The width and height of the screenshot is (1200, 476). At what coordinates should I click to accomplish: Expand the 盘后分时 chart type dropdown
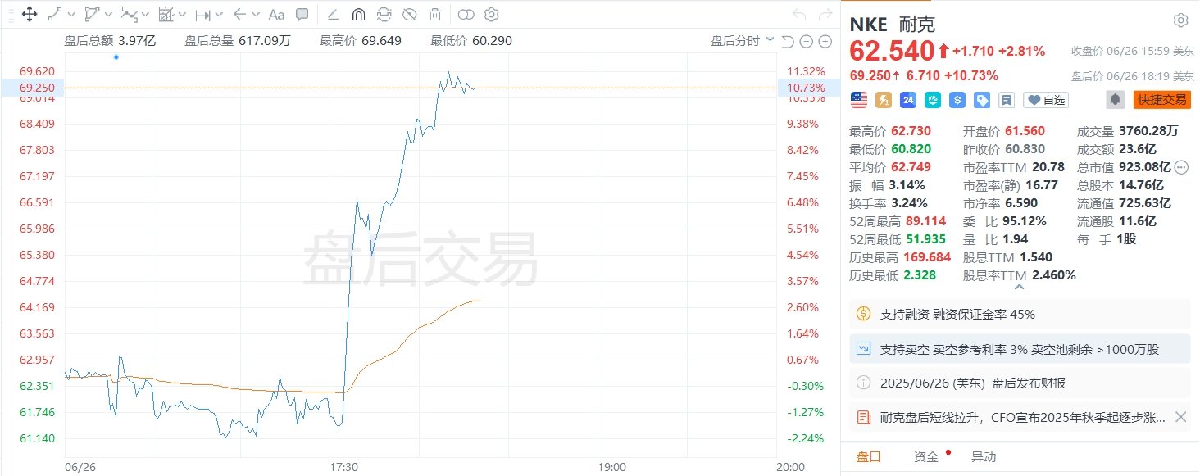pos(741,40)
